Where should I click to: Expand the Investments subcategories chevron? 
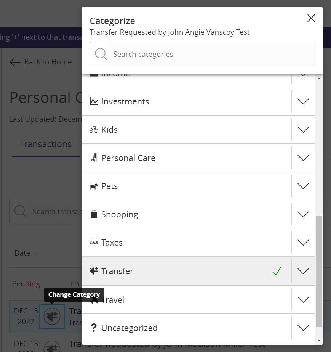[x=303, y=101]
